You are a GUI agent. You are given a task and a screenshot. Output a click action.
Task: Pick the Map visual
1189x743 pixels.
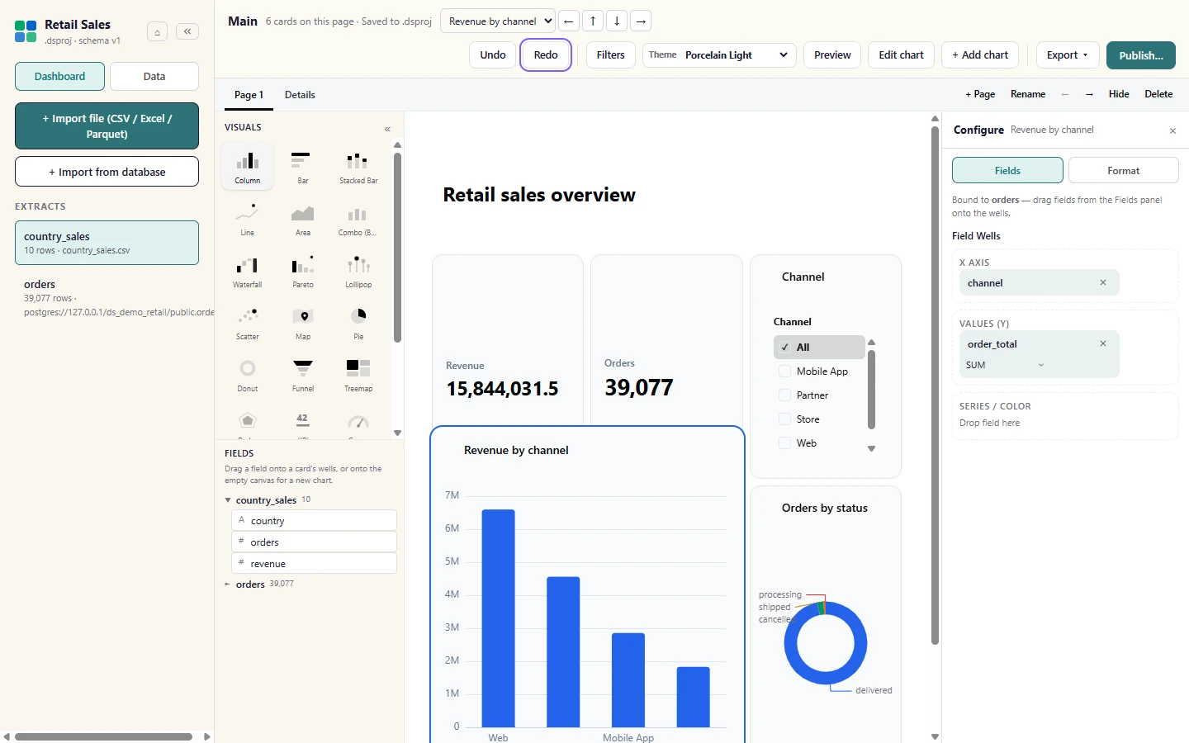[303, 322]
